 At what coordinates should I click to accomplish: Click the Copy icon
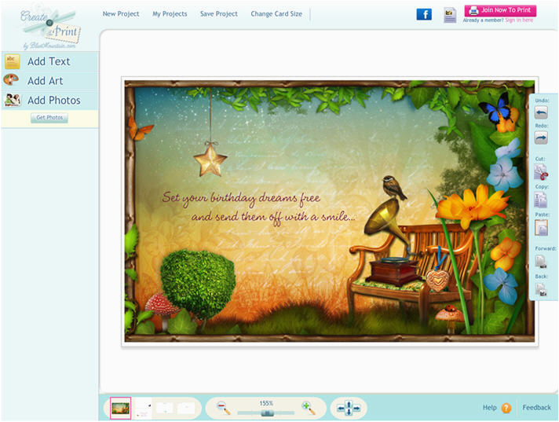point(540,200)
